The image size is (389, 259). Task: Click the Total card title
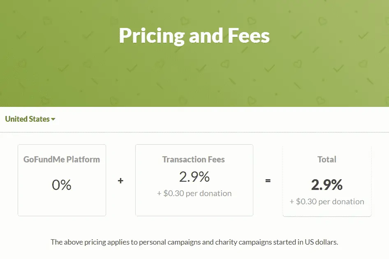click(x=326, y=160)
